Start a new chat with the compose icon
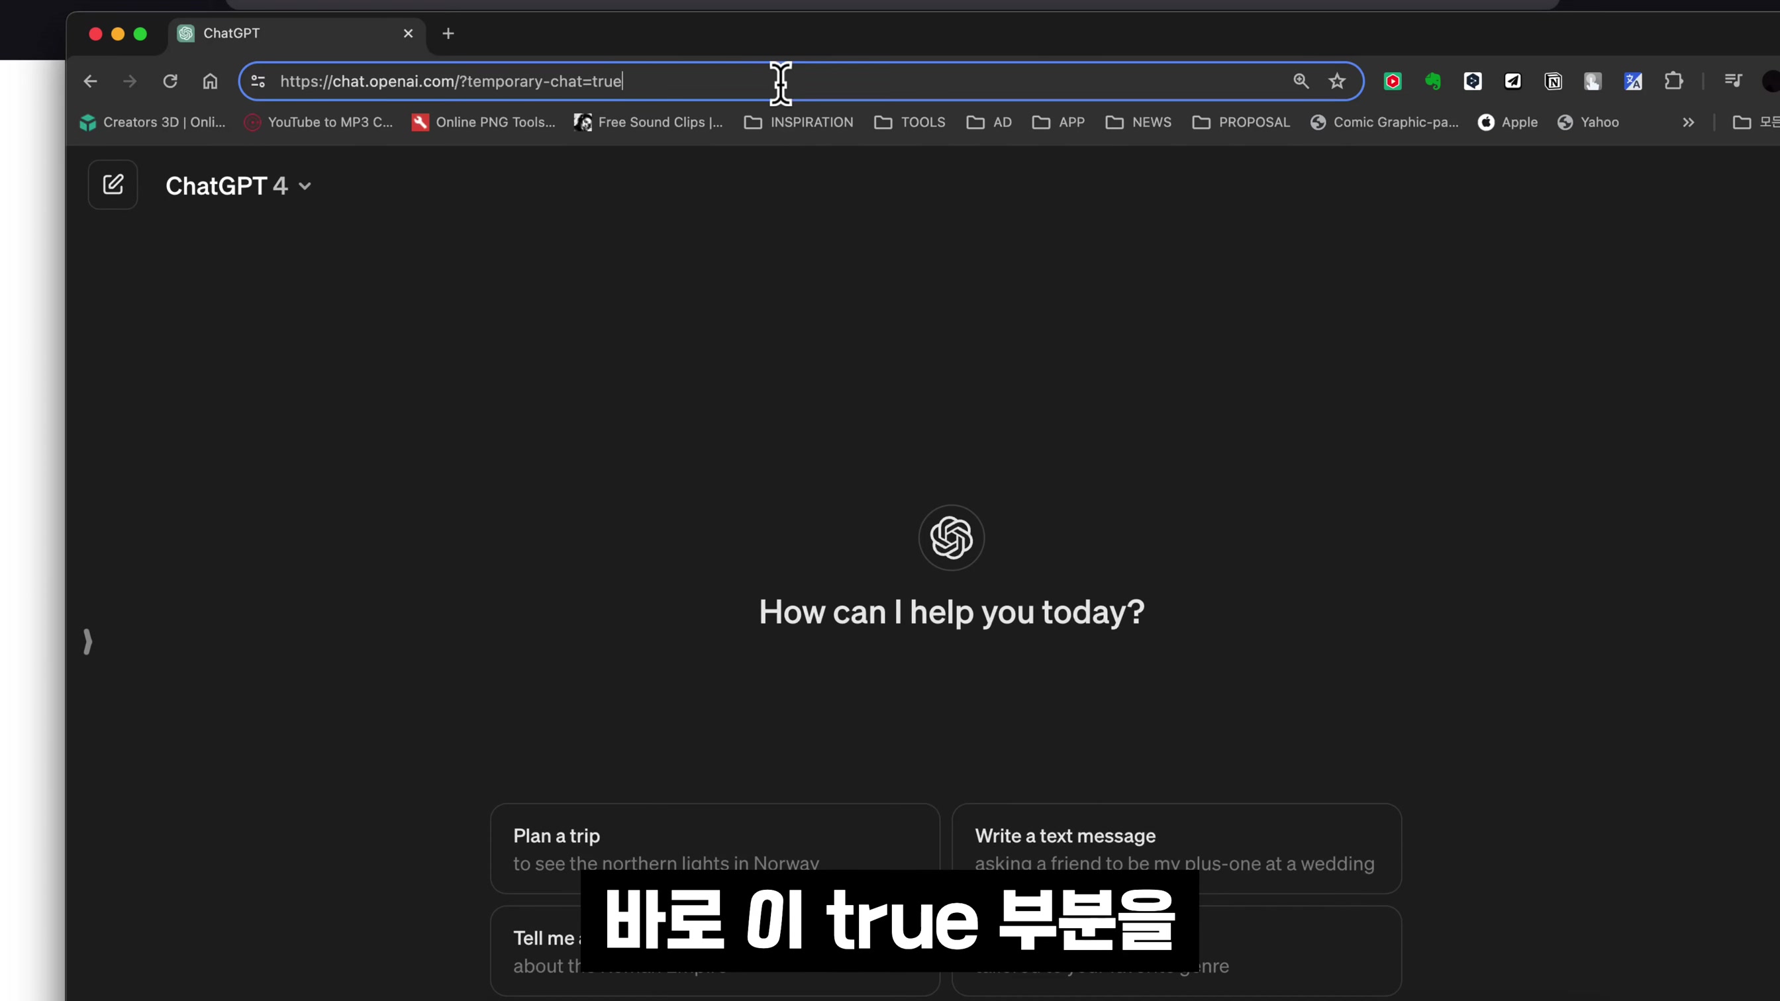The height and width of the screenshot is (1001, 1780). tap(113, 185)
